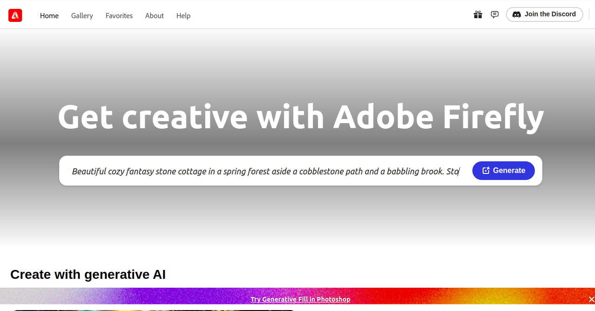Click the Discord logo icon

point(516,14)
